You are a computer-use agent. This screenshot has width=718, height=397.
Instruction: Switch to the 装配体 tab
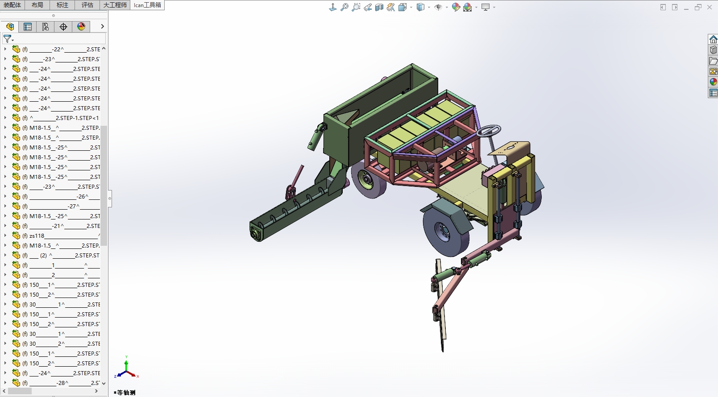point(12,5)
